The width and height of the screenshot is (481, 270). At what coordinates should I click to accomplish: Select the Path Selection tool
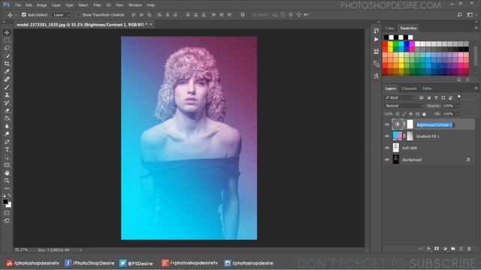tap(7, 157)
